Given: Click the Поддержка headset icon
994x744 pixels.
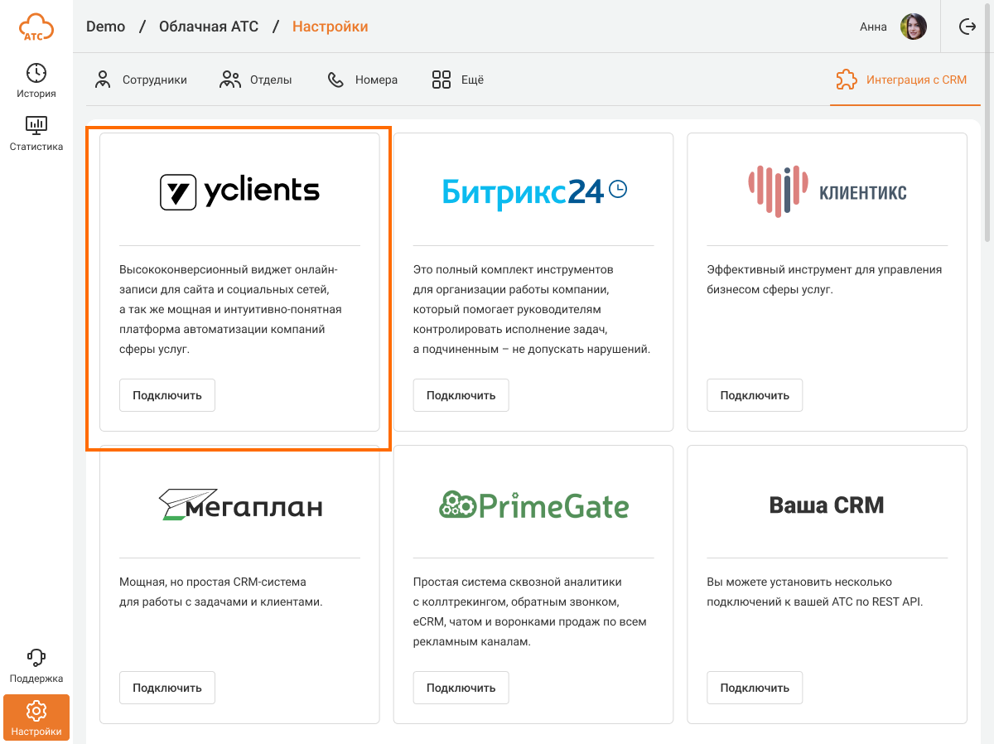Looking at the screenshot, I should (x=36, y=658).
